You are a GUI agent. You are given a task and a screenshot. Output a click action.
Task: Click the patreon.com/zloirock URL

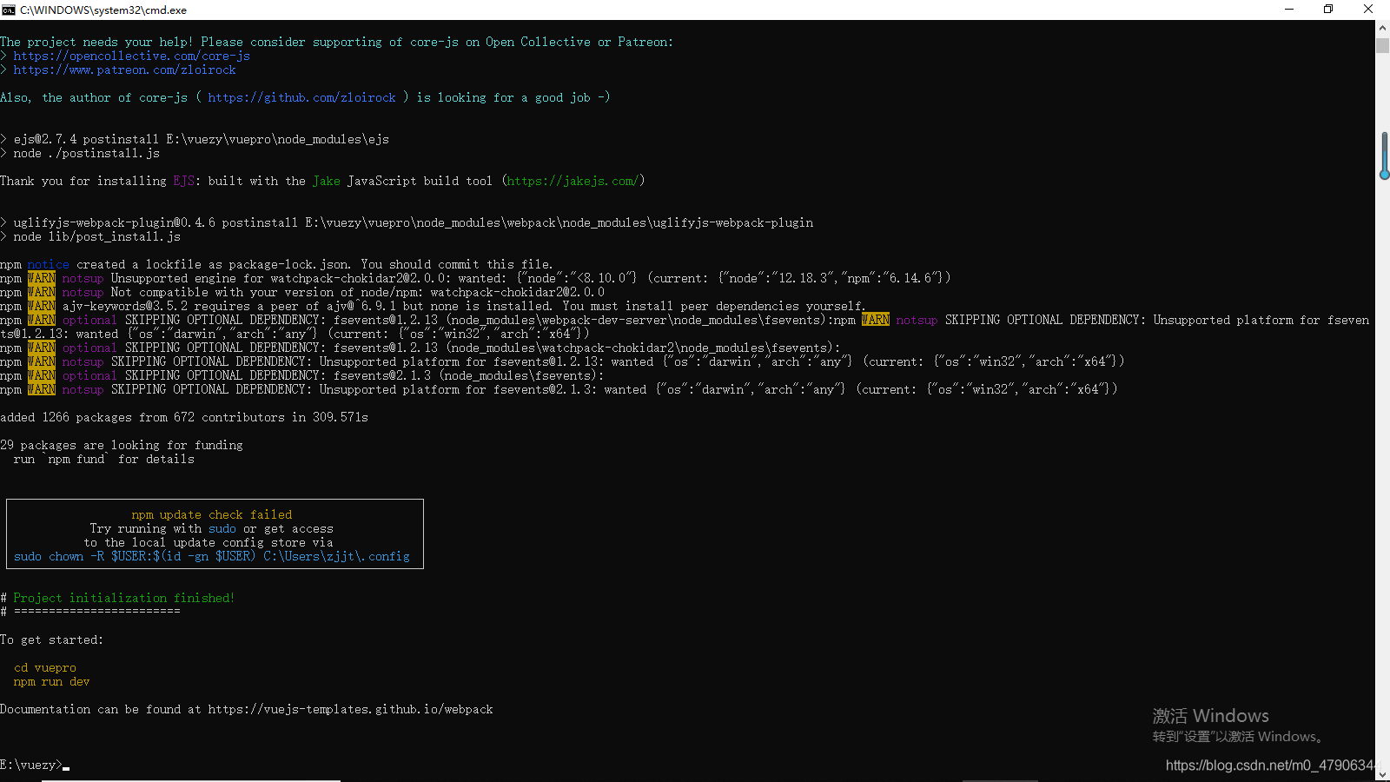[125, 70]
